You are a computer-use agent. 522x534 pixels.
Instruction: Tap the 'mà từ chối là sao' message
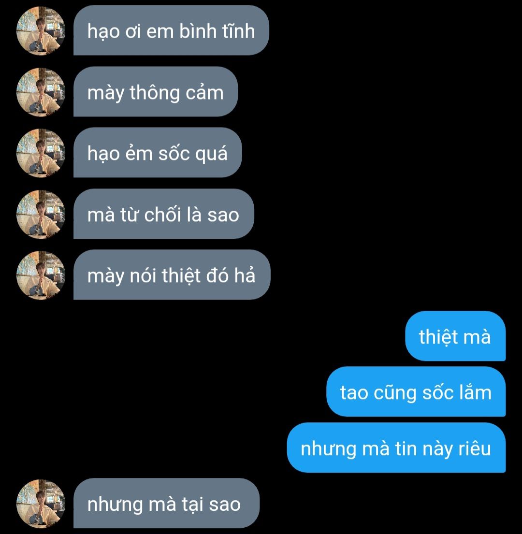(164, 214)
